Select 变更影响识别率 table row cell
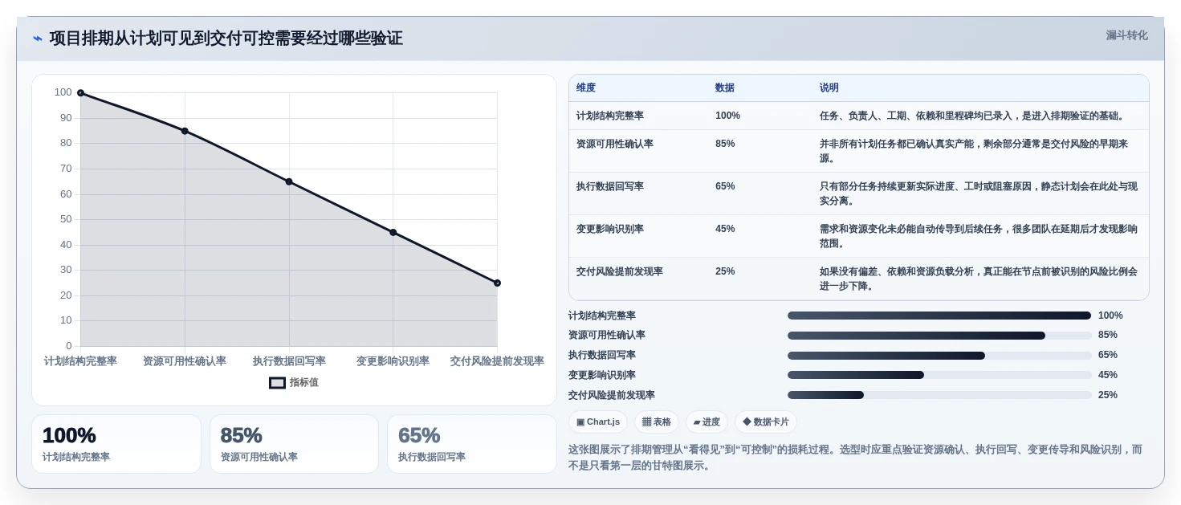This screenshot has width=1181, height=505. [x=610, y=229]
